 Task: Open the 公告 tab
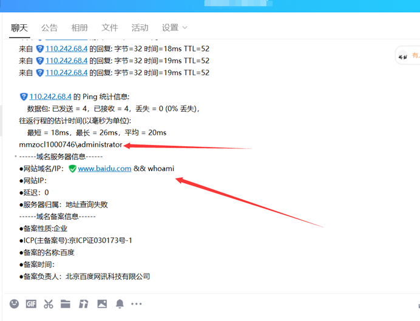(50, 28)
